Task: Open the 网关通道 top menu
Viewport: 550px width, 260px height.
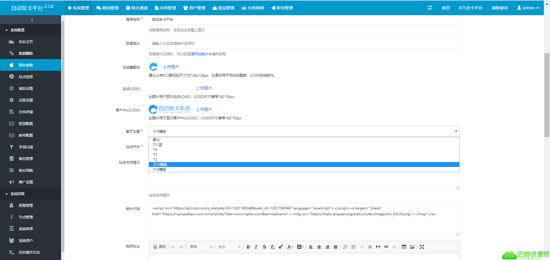Action: tap(137, 8)
